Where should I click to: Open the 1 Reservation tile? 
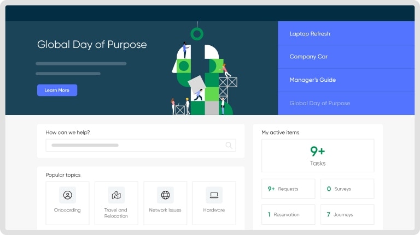288,214
